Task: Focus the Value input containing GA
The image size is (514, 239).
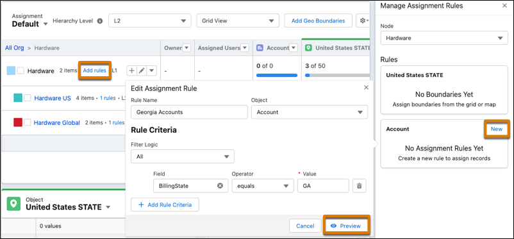Action: 323,186
